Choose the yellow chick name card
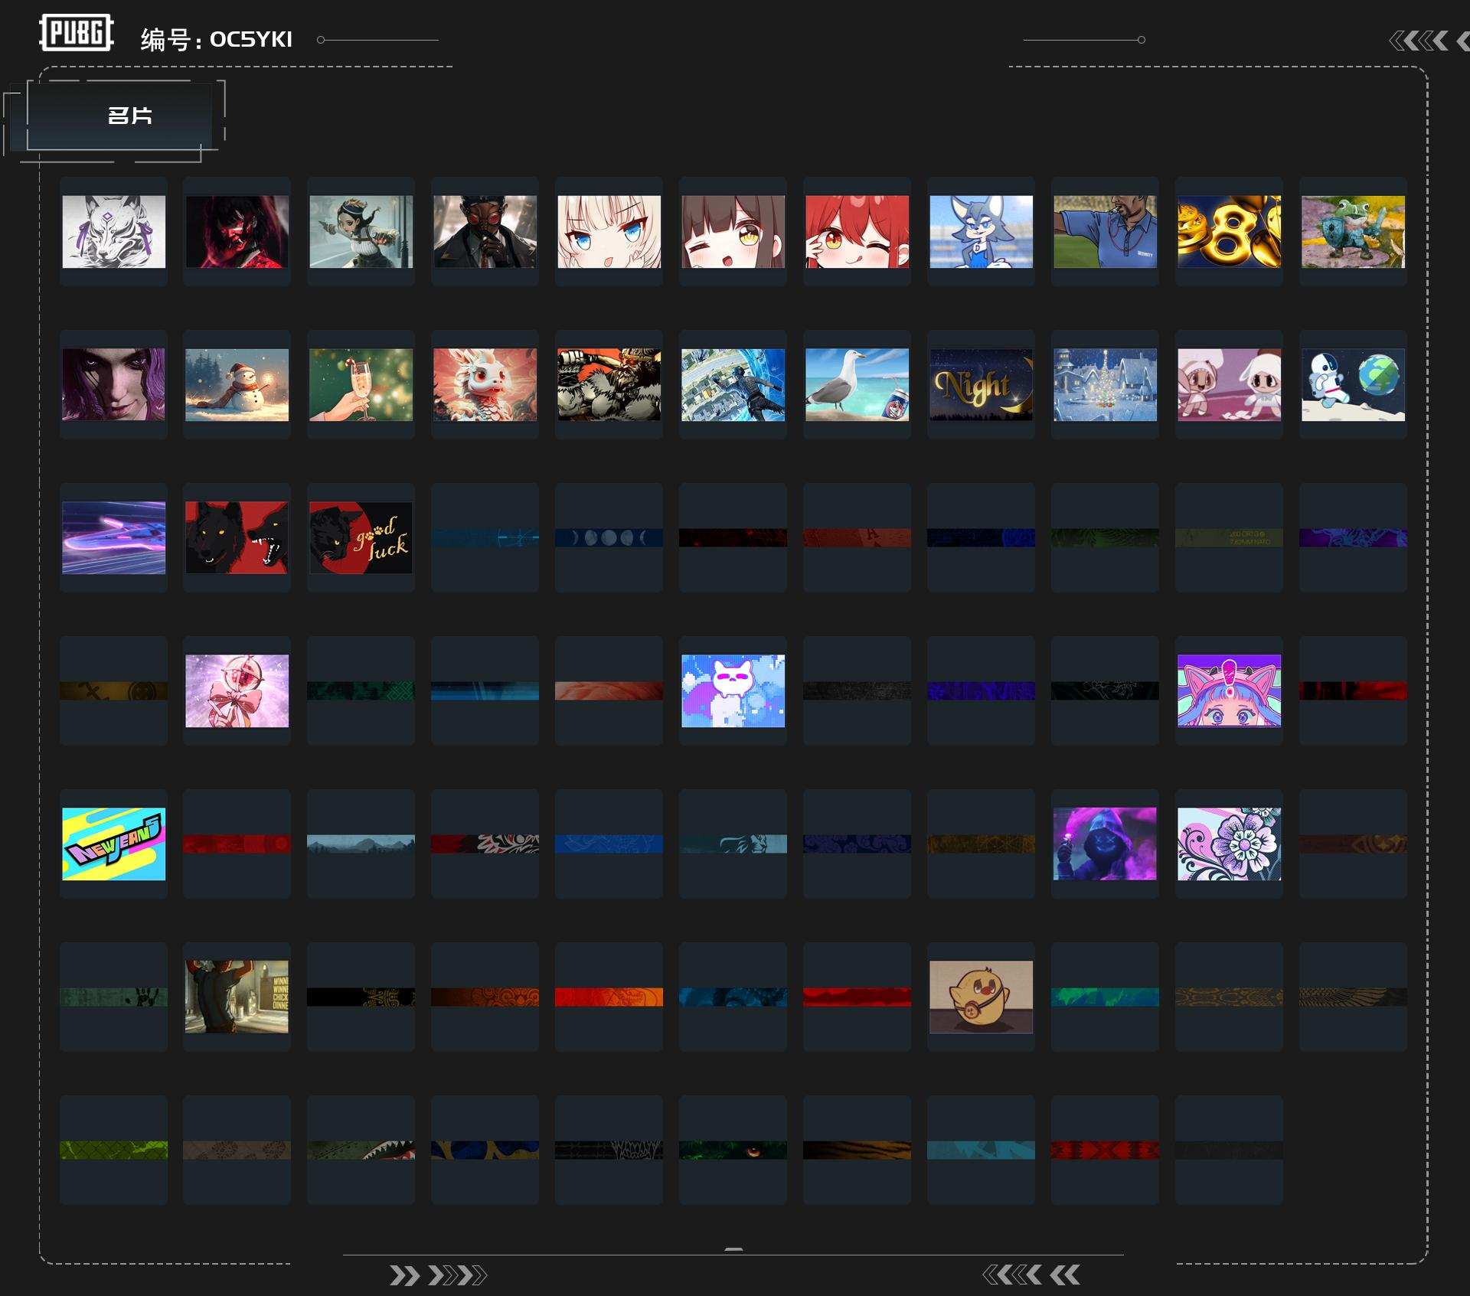Viewport: 1470px width, 1296px height. click(982, 997)
